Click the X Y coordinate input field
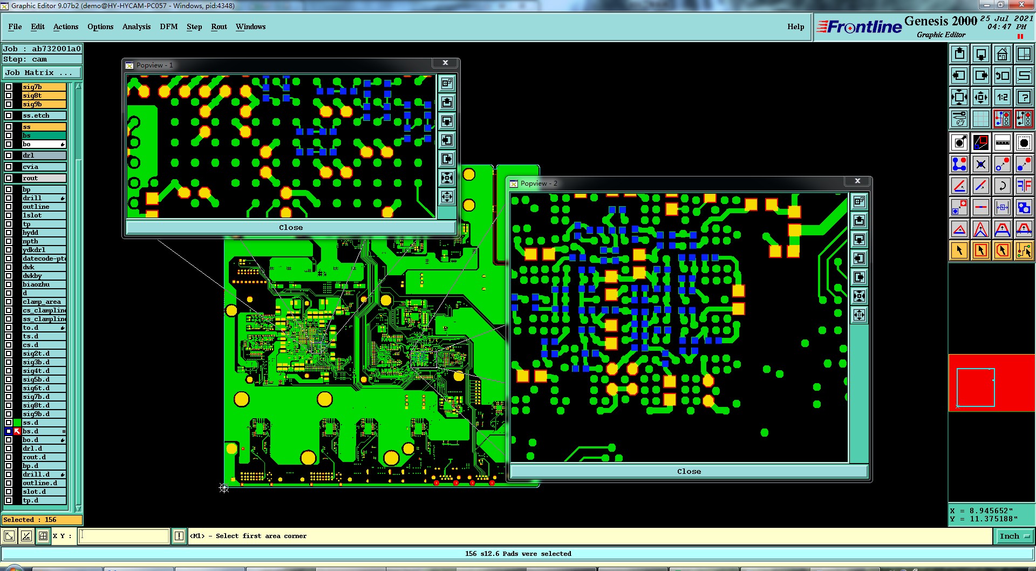 pos(124,536)
